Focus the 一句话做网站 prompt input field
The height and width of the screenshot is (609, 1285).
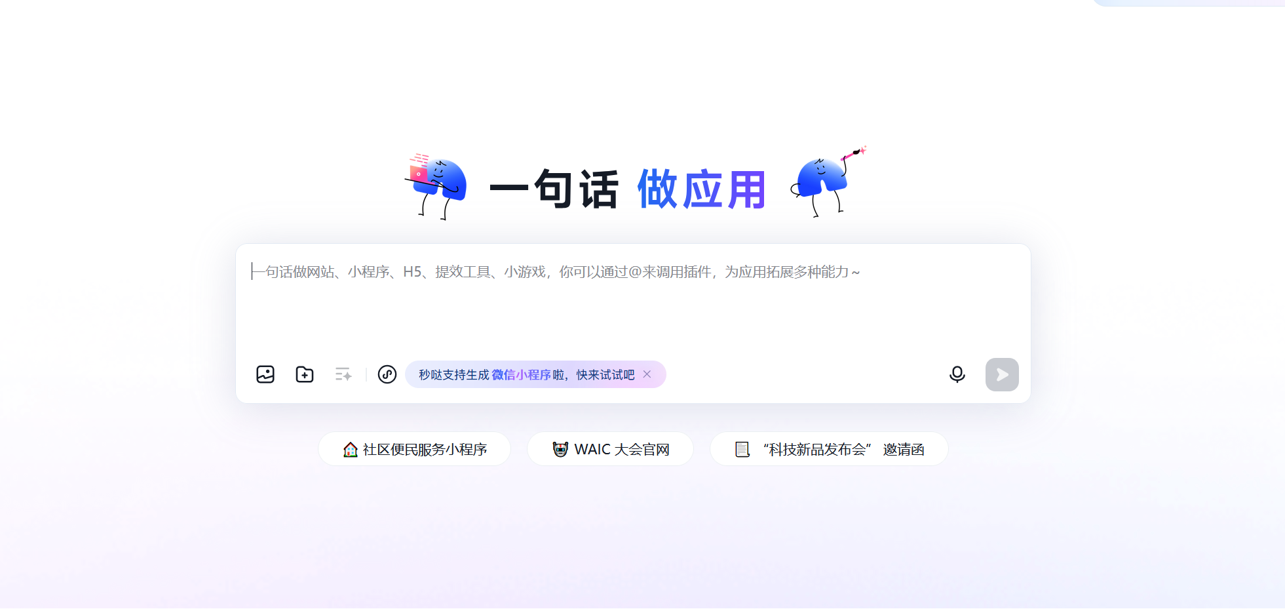tap(633, 299)
